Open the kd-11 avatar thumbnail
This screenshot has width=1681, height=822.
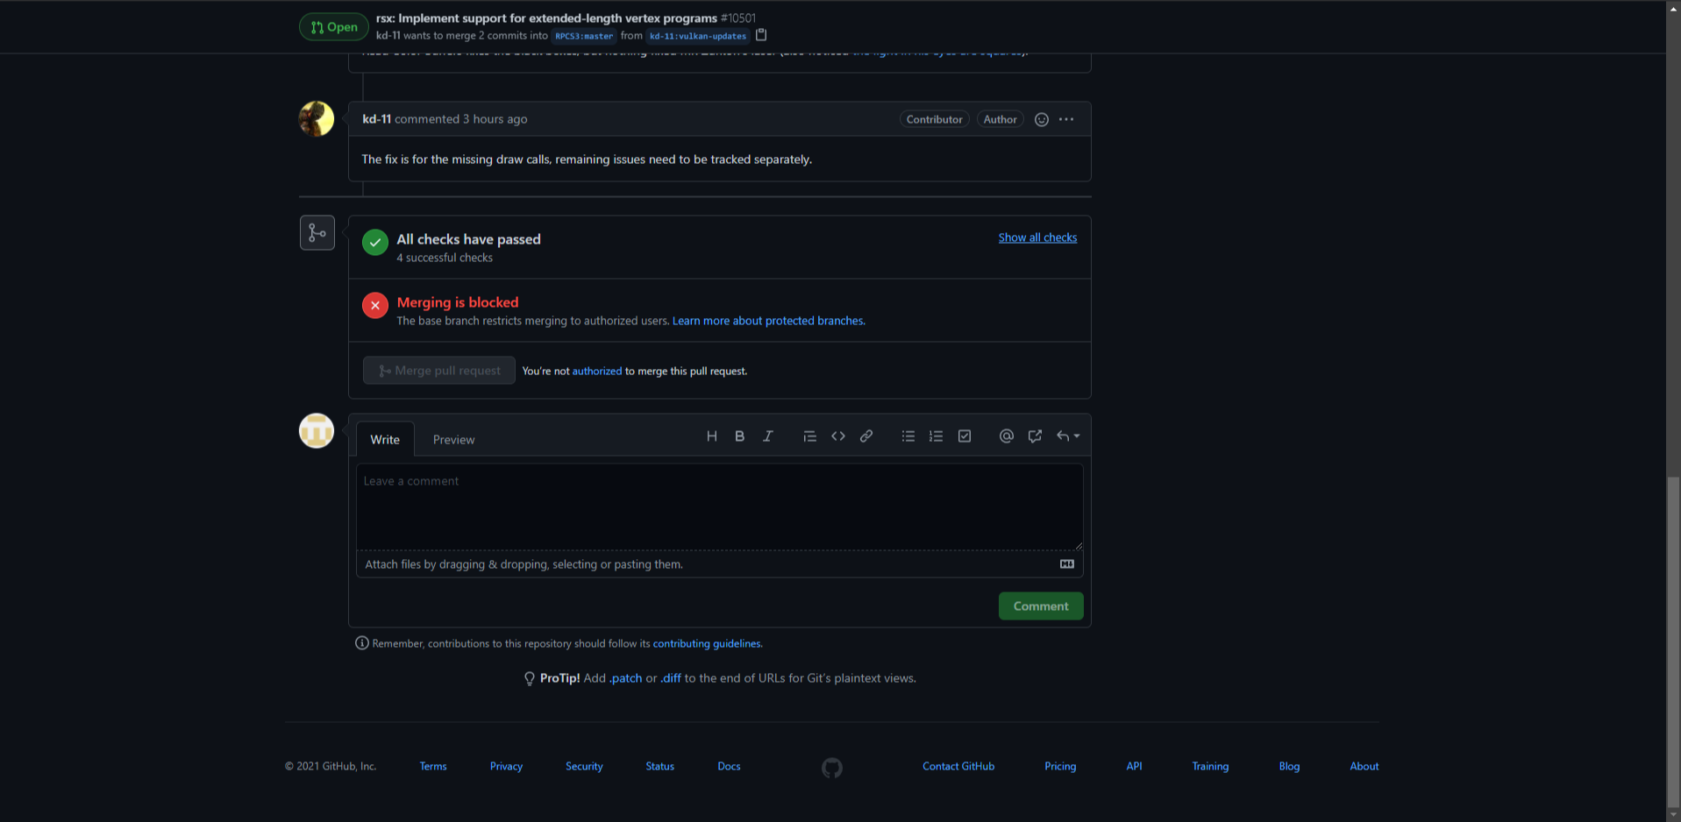[317, 118]
